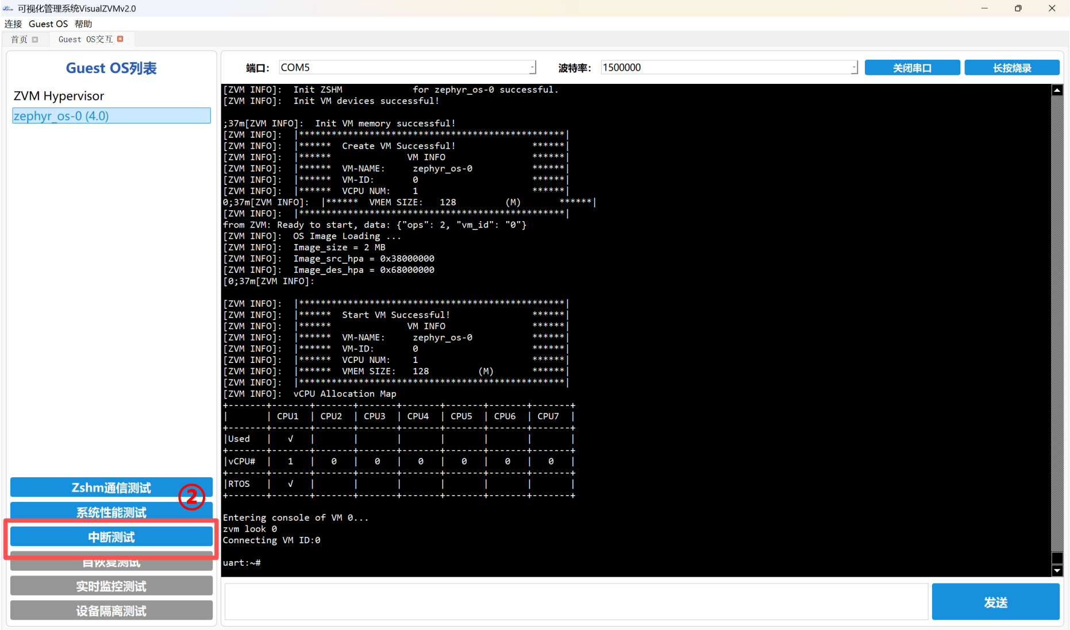Open the 帮助 help menu
Image resolution: width=1070 pixels, height=630 pixels.
[83, 24]
